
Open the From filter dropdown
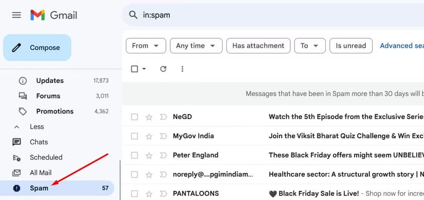[x=146, y=46]
